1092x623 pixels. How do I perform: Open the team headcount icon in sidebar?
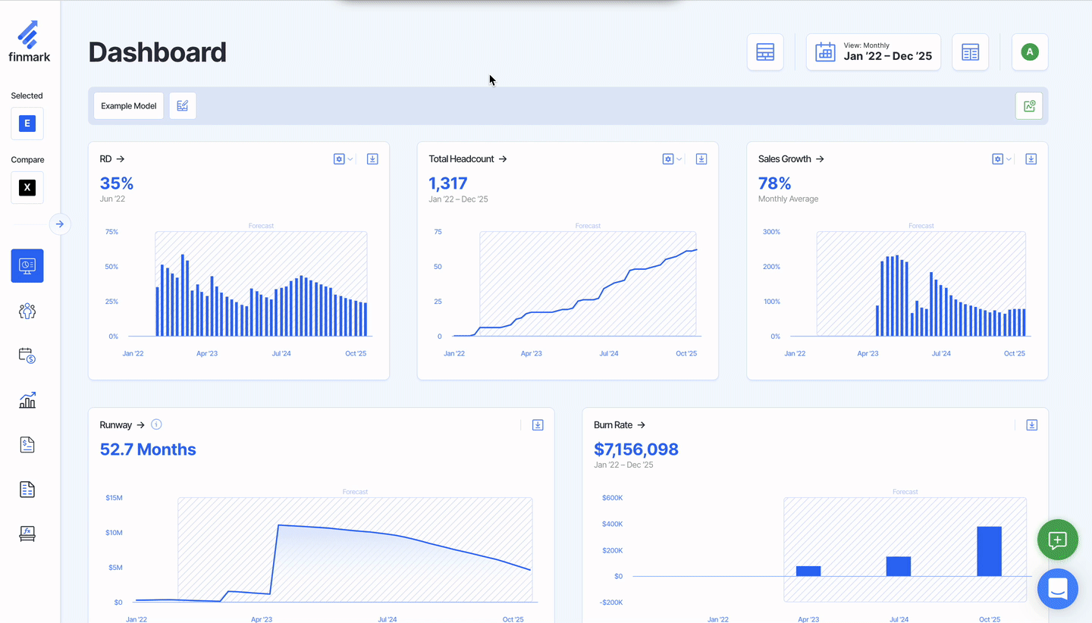click(27, 311)
